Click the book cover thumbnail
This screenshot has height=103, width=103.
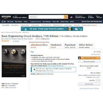(14, 61)
